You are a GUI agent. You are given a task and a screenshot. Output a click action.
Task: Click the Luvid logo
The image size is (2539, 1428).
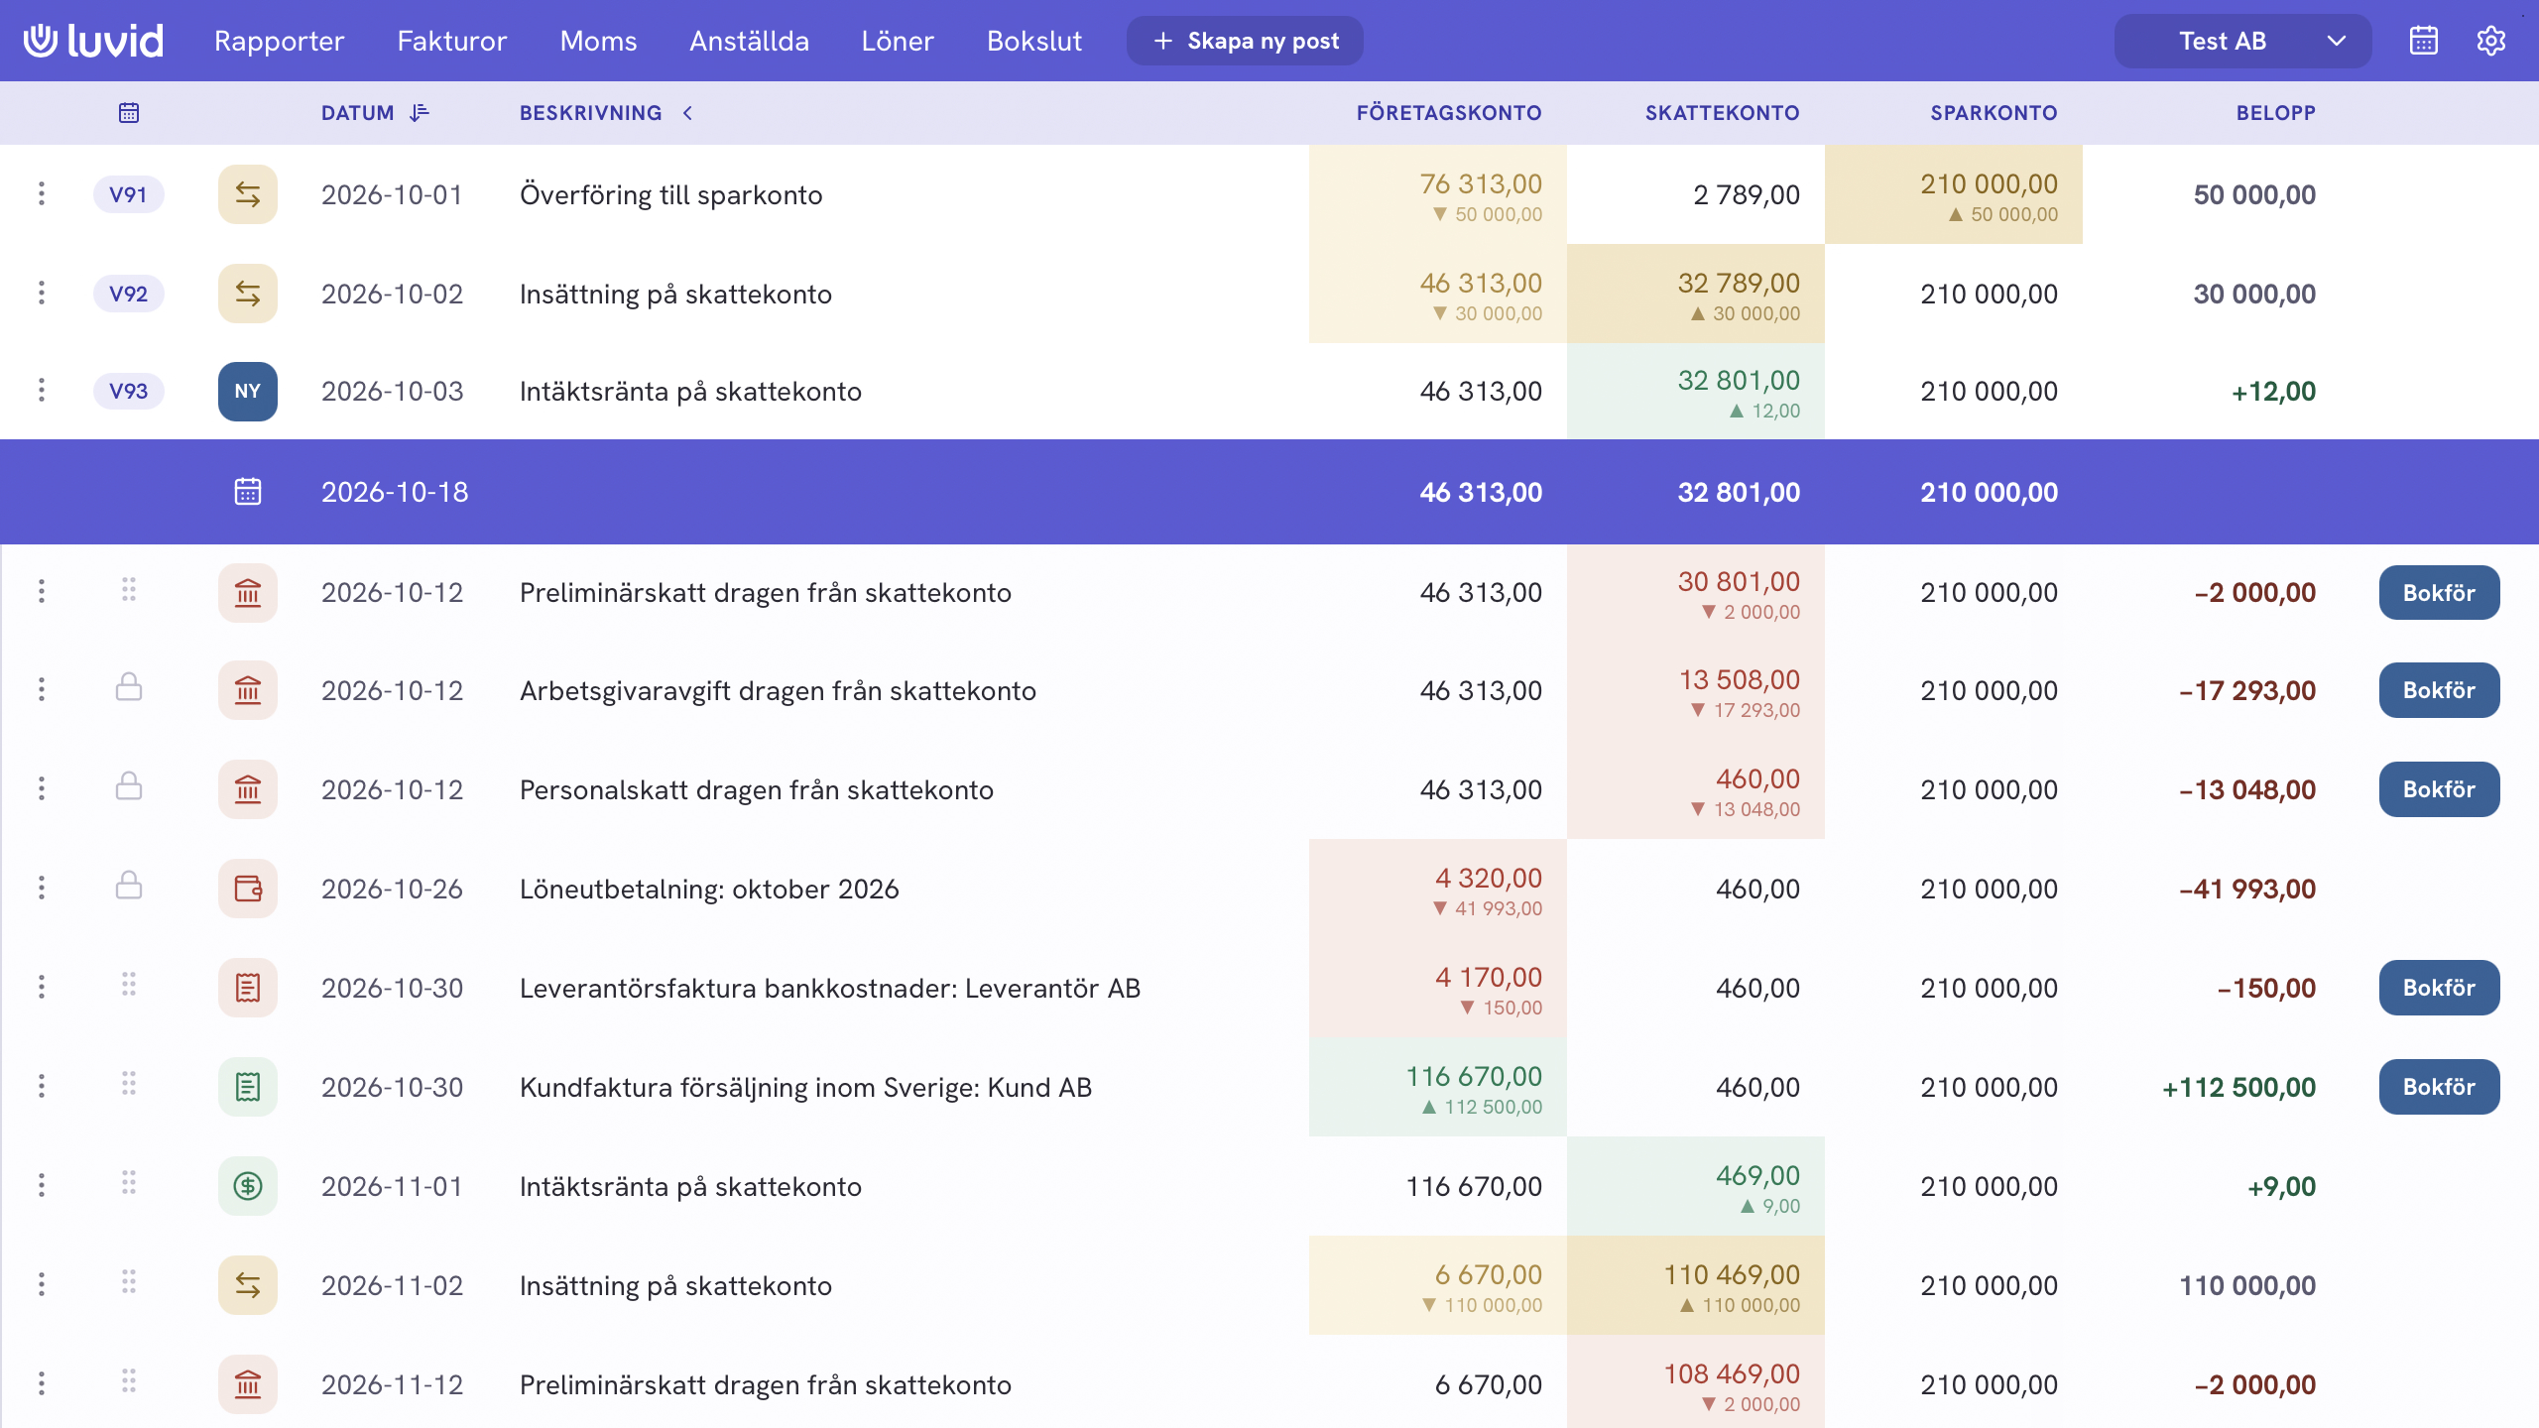point(93,41)
